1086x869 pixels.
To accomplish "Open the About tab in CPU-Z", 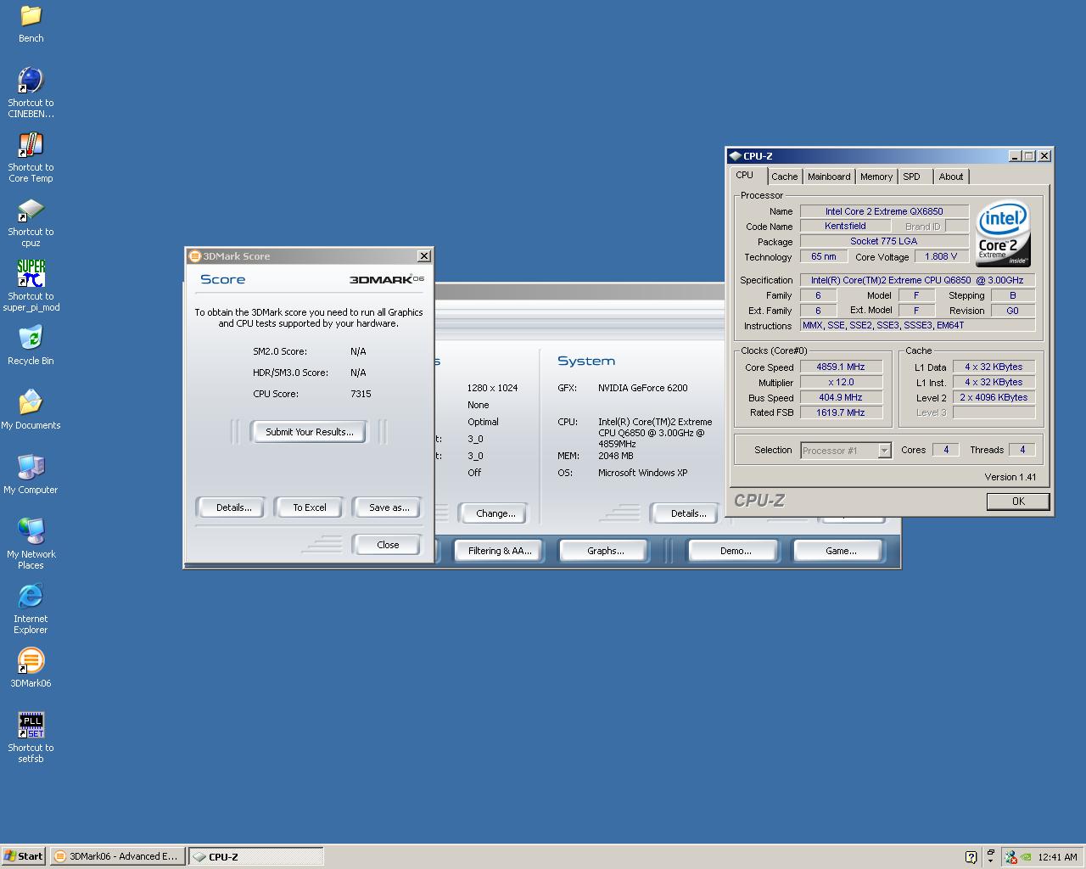I will click(951, 177).
